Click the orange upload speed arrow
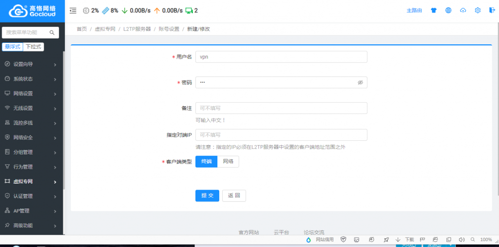The width and height of the screenshot is (499, 247). coord(156,11)
